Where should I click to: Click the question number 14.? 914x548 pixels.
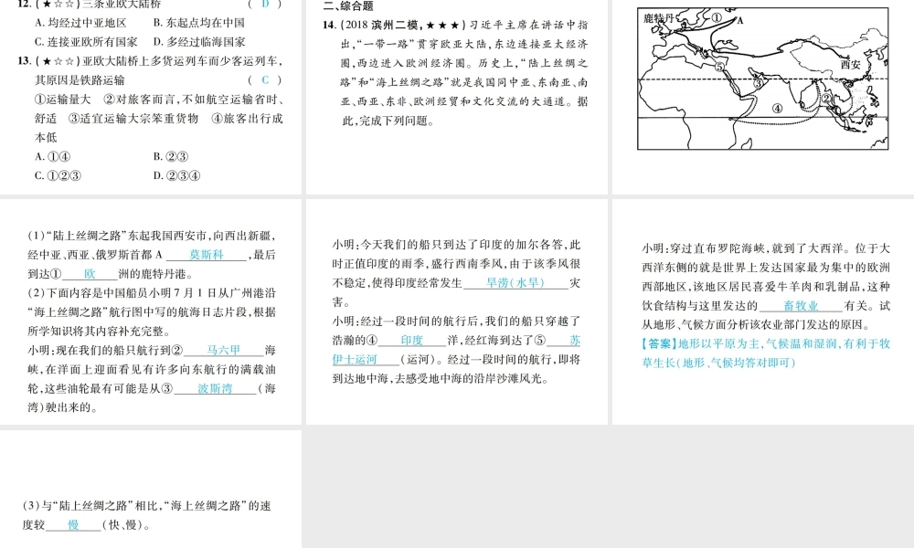coord(329,25)
